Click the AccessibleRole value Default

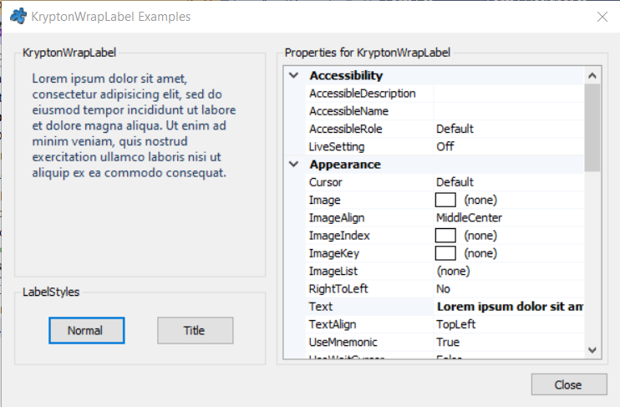tap(455, 129)
